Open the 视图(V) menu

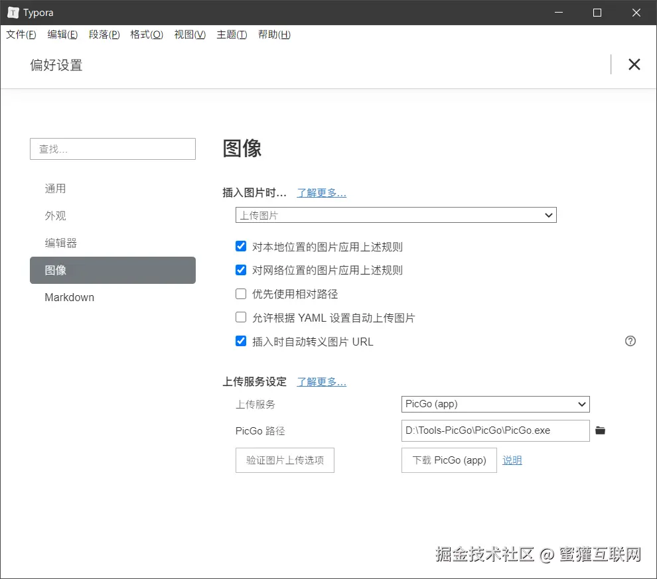pos(190,34)
